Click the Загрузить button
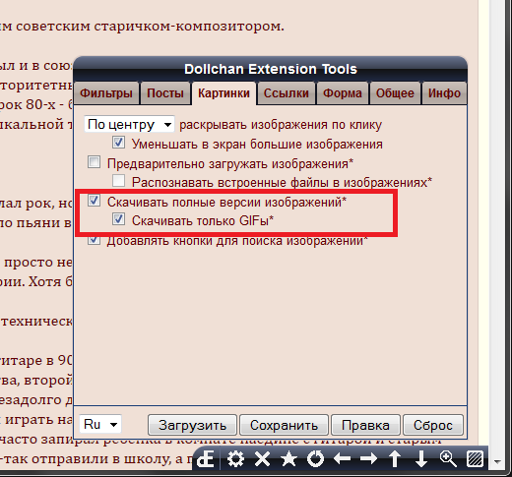512x477 pixels. point(192,425)
